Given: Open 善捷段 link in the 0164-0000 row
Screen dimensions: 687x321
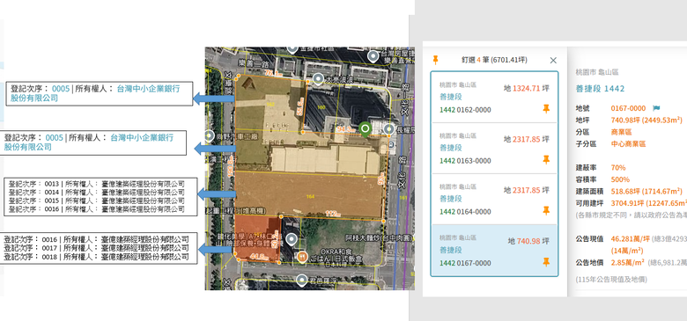Looking at the screenshot, I should click(x=451, y=199).
